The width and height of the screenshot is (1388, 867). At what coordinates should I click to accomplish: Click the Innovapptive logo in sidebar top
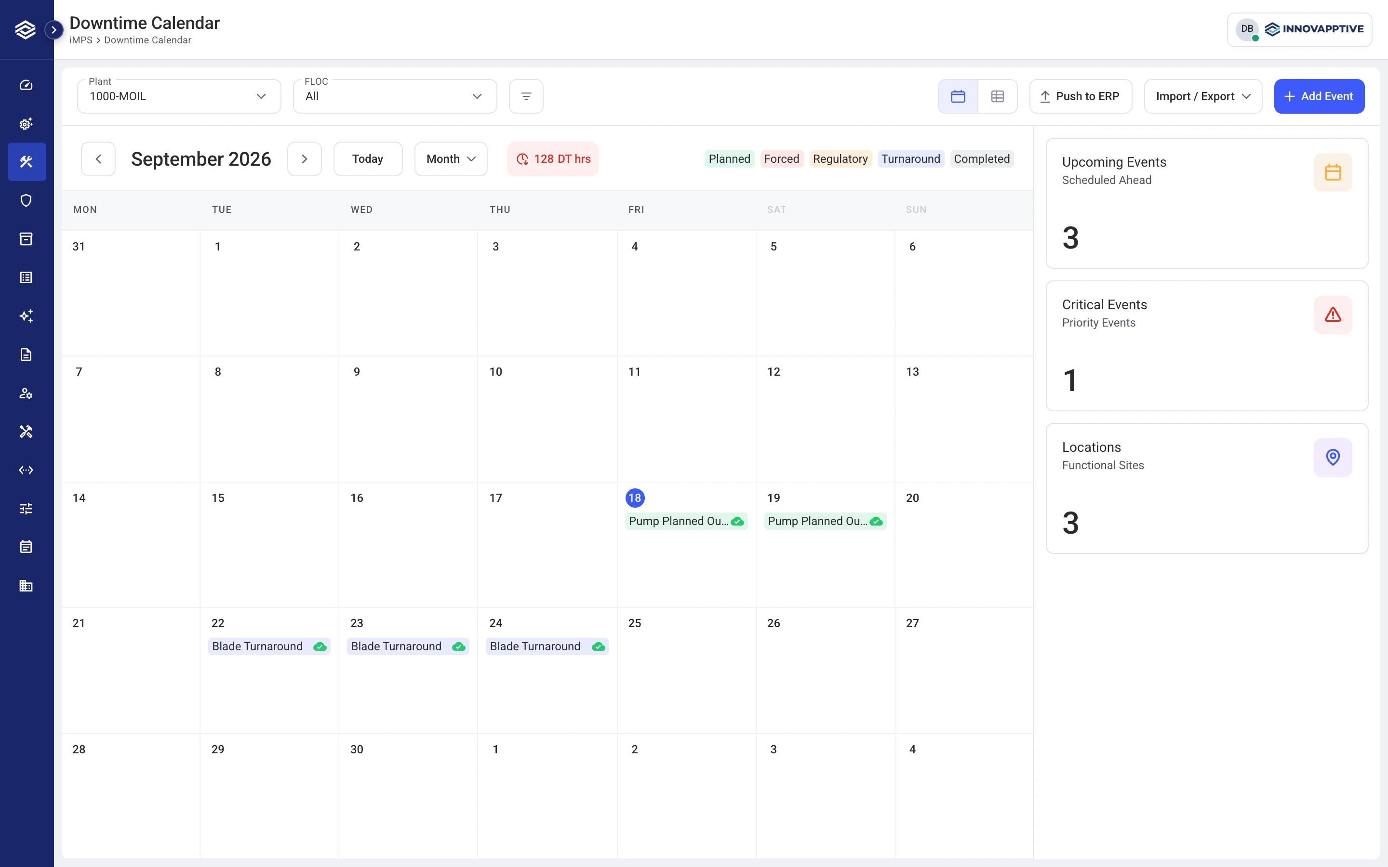(25, 29)
